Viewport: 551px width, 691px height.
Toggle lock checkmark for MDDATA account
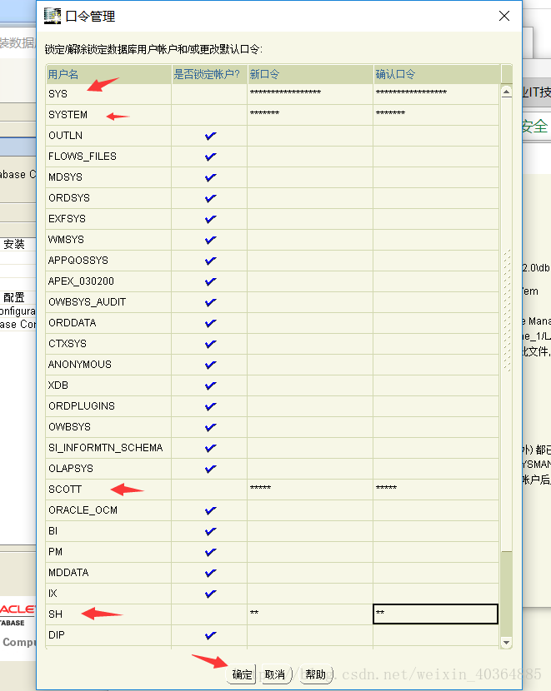[x=210, y=573]
